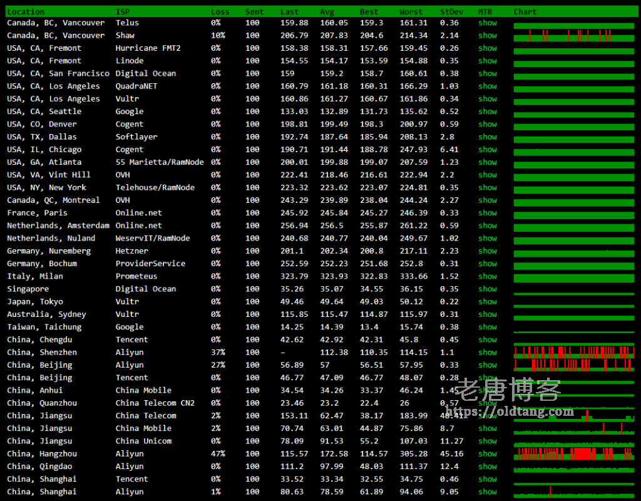Click show for Shenzhen Aliyun row
This screenshot has height=501, width=641.
point(487,353)
